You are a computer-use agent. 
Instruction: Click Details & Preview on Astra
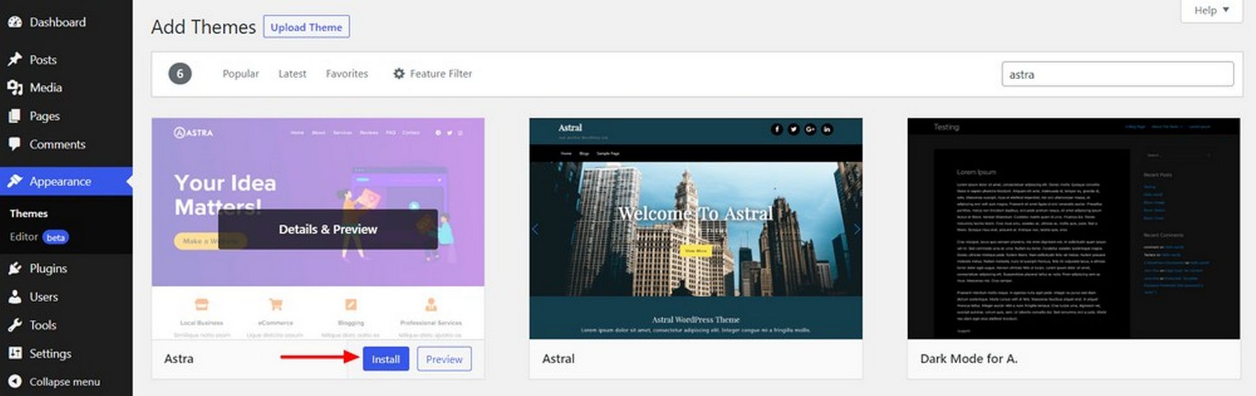click(x=328, y=229)
